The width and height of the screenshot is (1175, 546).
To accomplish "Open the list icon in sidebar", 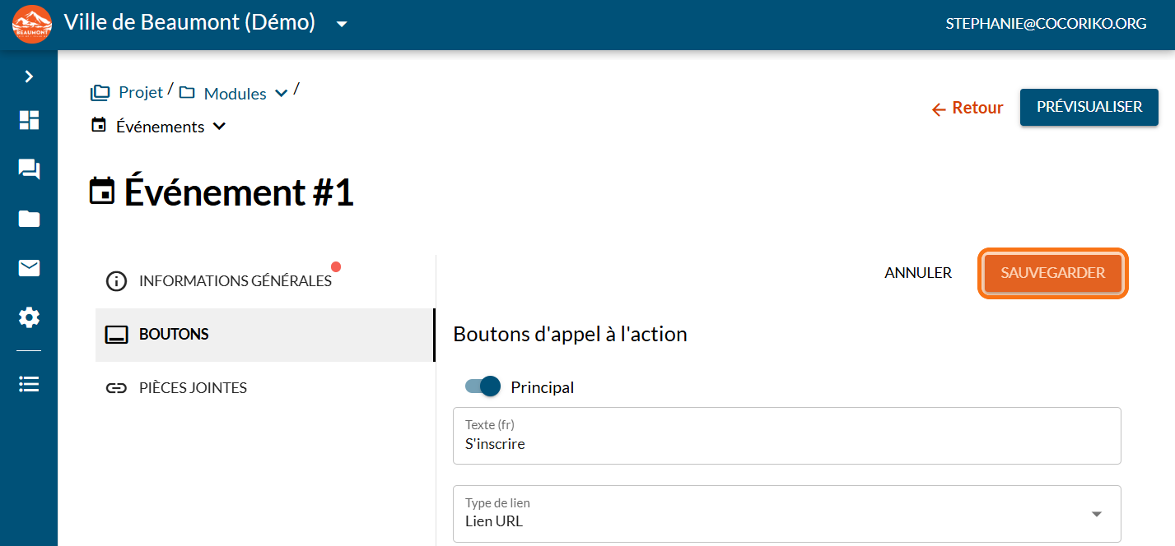I will pos(29,384).
